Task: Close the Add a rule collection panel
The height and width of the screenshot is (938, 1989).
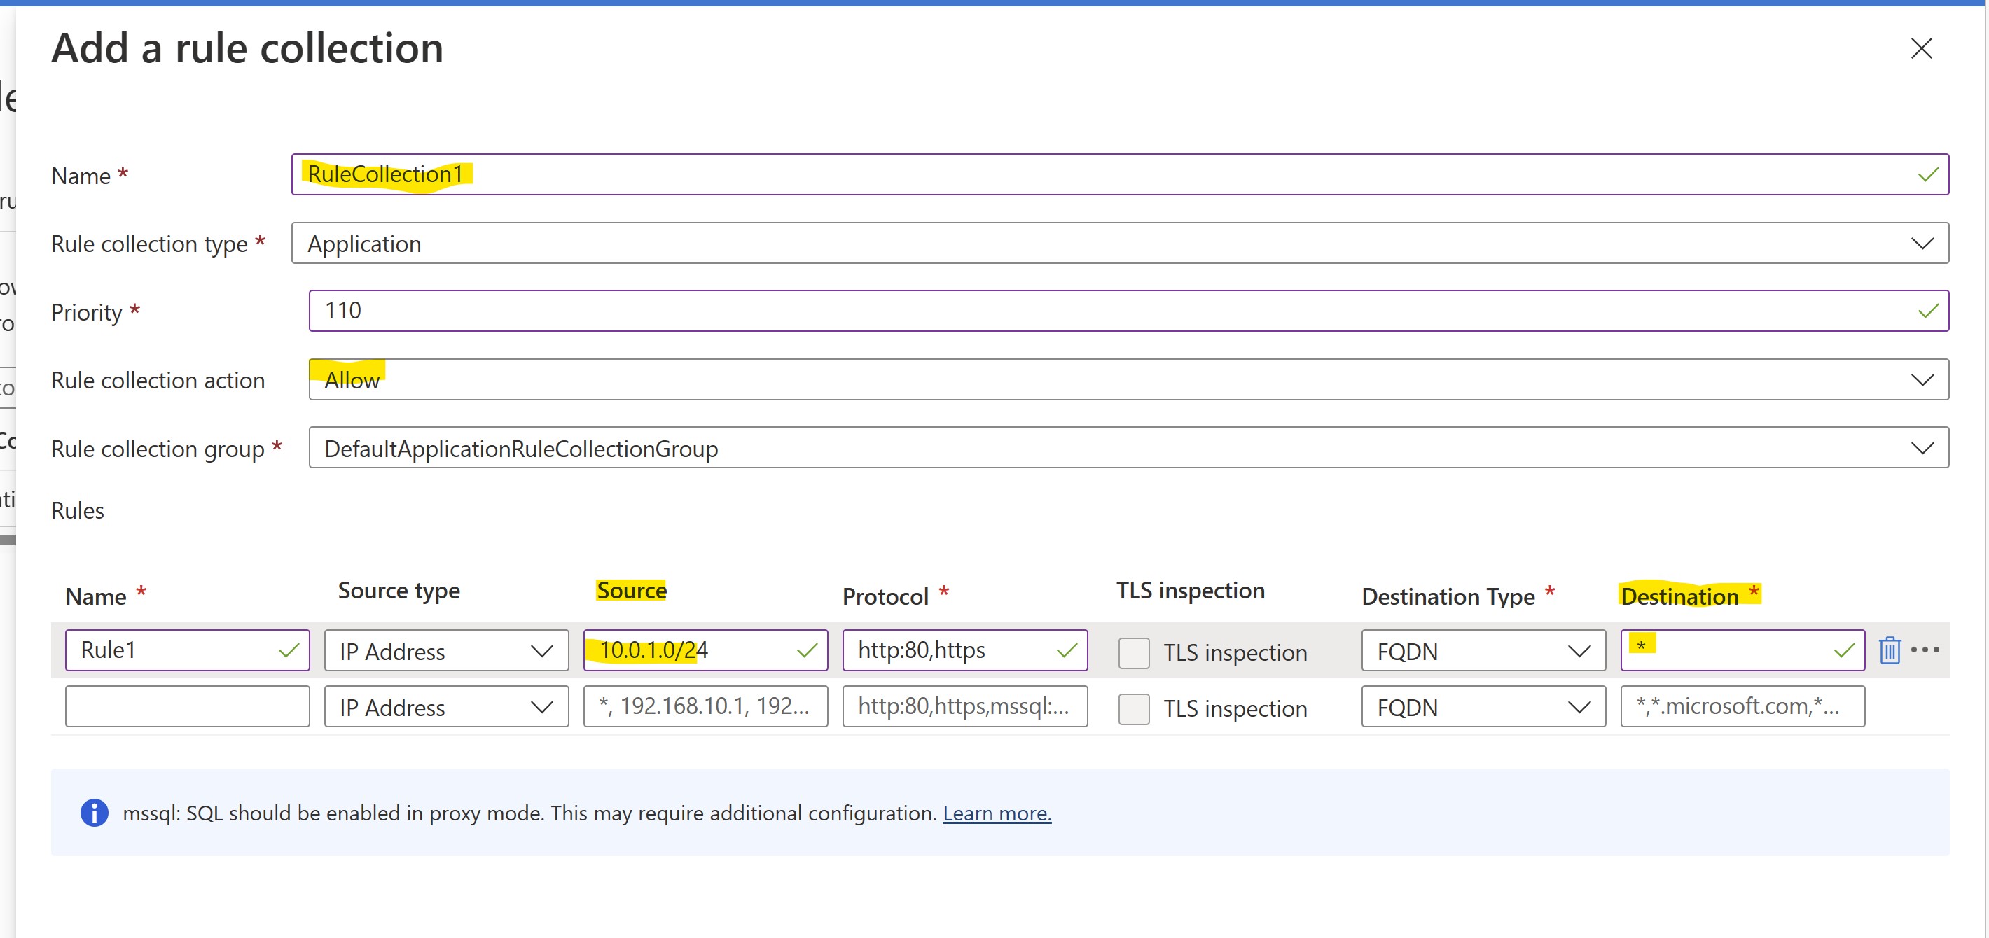Action: tap(1920, 48)
